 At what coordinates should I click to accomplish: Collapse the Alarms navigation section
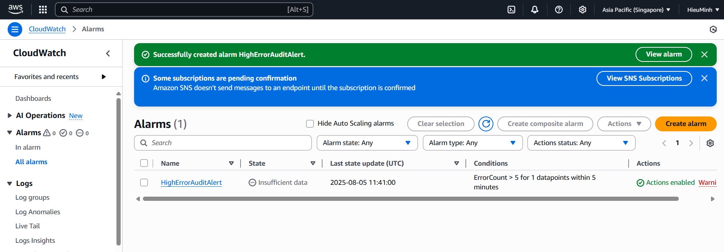point(10,133)
